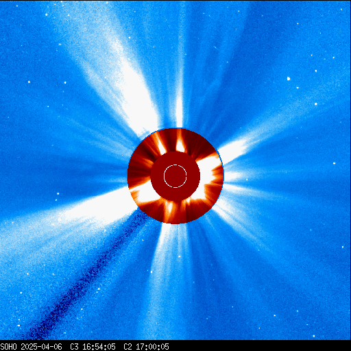Click the C3 16:54:05 timestamp
This screenshot has width=351, height=351.
pyautogui.click(x=93, y=347)
